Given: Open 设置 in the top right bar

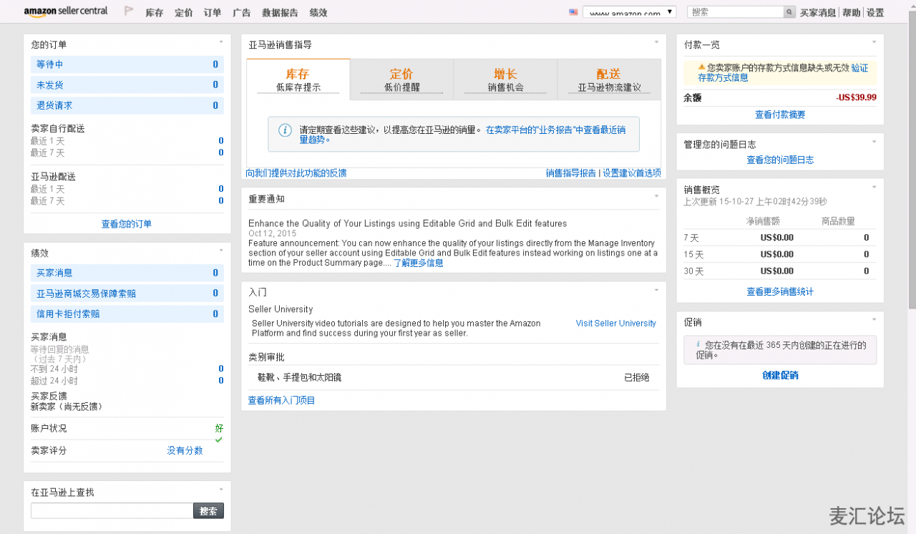Looking at the screenshot, I should tap(875, 13).
